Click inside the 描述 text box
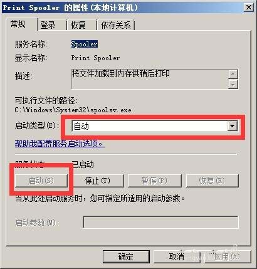Image resolution: width=257 pixels, height=269 pixels. [149, 79]
